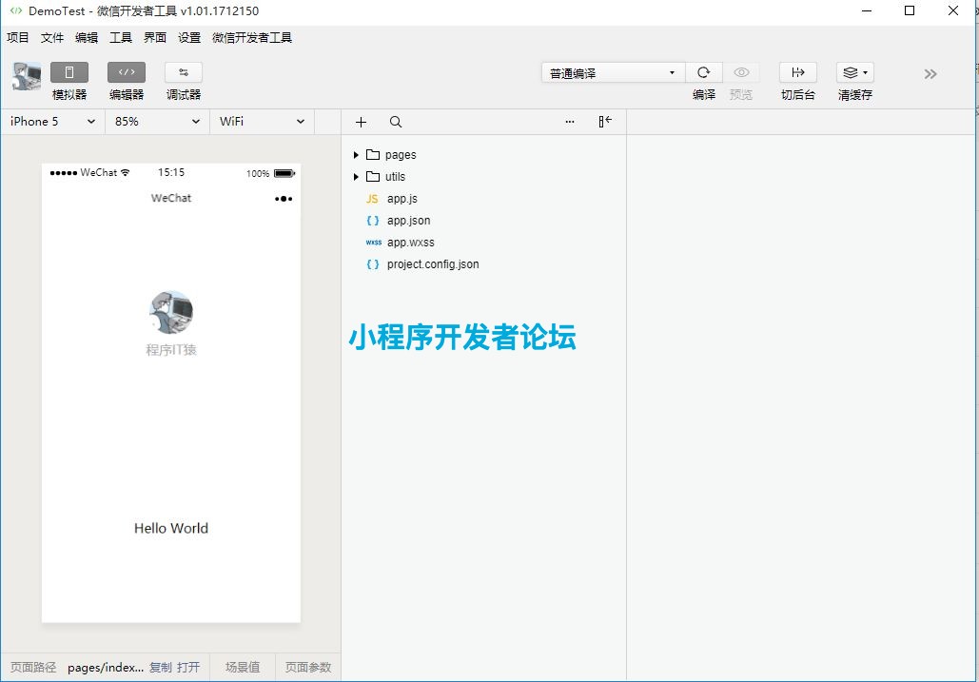Open the 85% zoom level dropdown
979x682 pixels.
pos(157,122)
